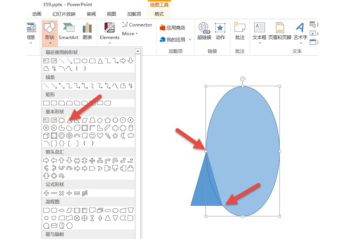345x239 pixels.
Task: Pick left arrow in 箭头总汇 section
Action: pyautogui.click(x=54, y=160)
